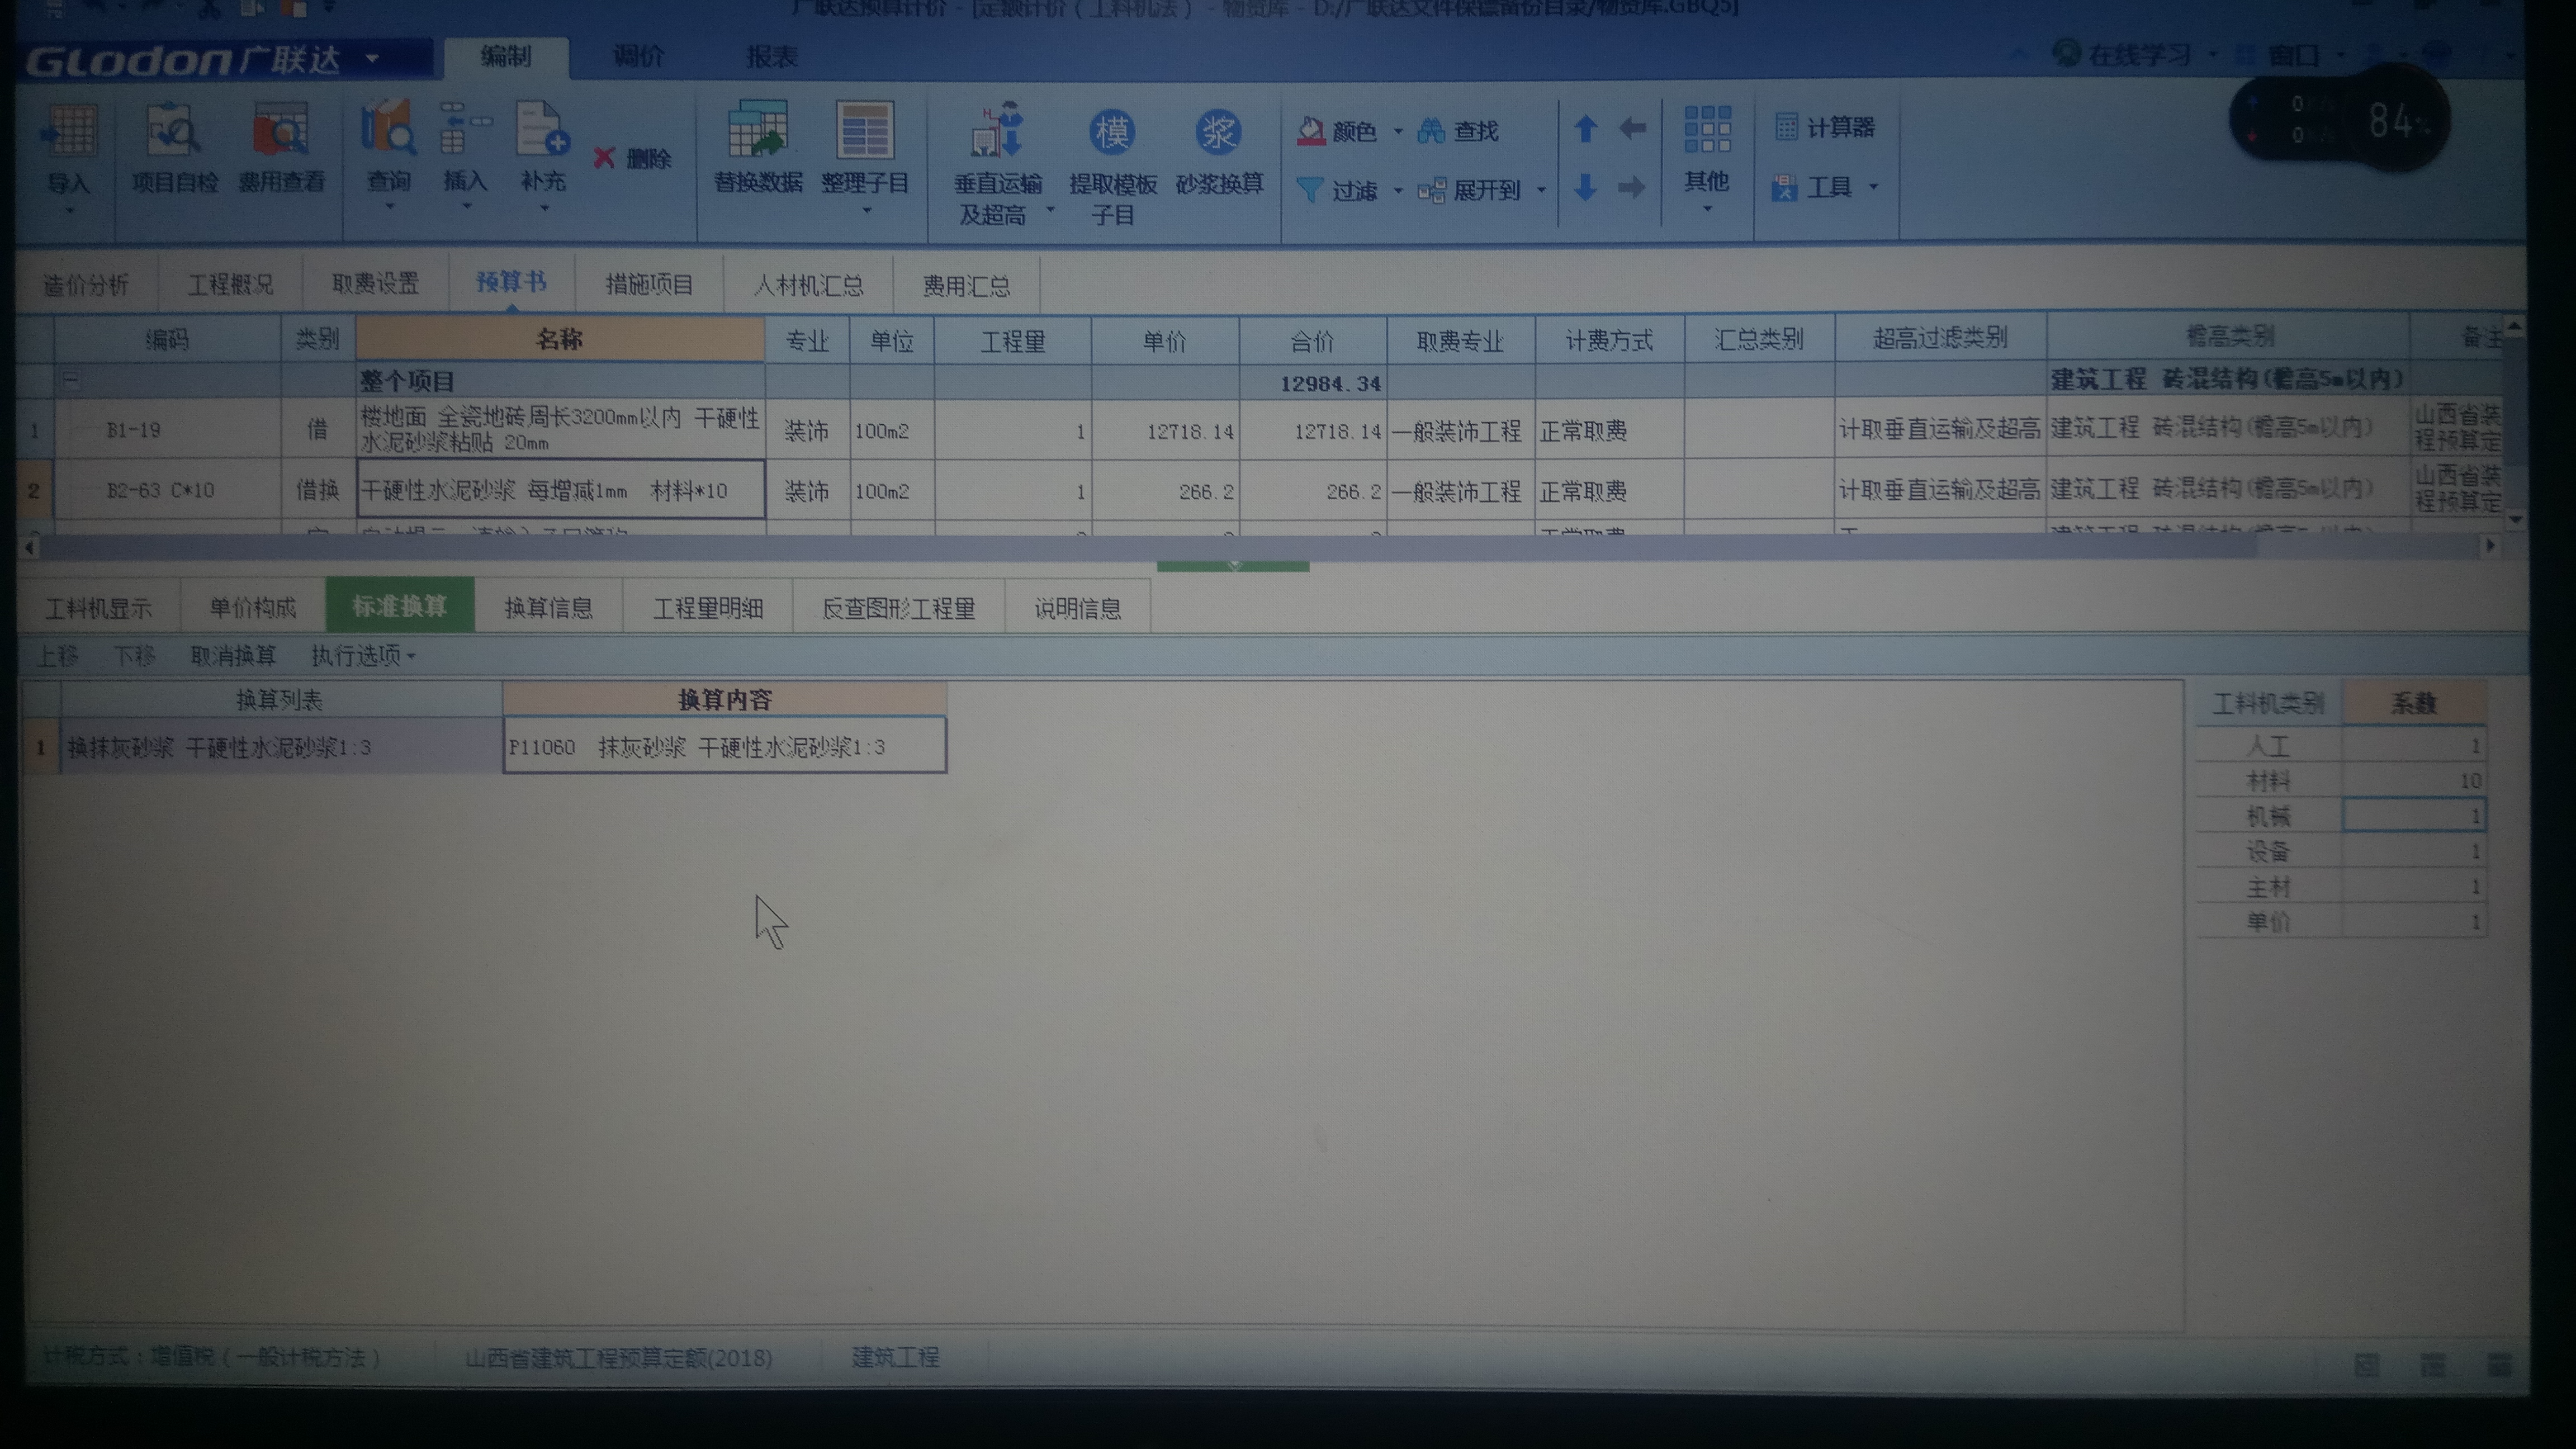The height and width of the screenshot is (1449, 2576).
Task: Open the 人材机汇总 tab
Action: click(x=808, y=286)
